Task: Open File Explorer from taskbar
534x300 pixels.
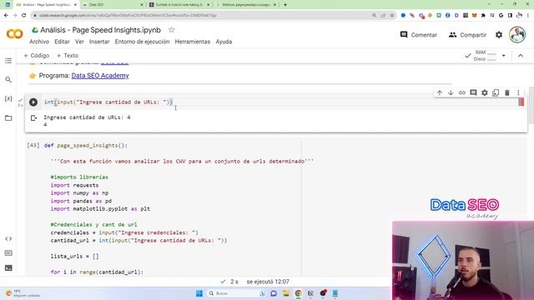Action: (285, 293)
